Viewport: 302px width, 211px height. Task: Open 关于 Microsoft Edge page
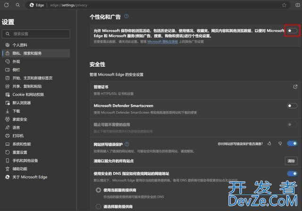pyautogui.click(x=36, y=177)
